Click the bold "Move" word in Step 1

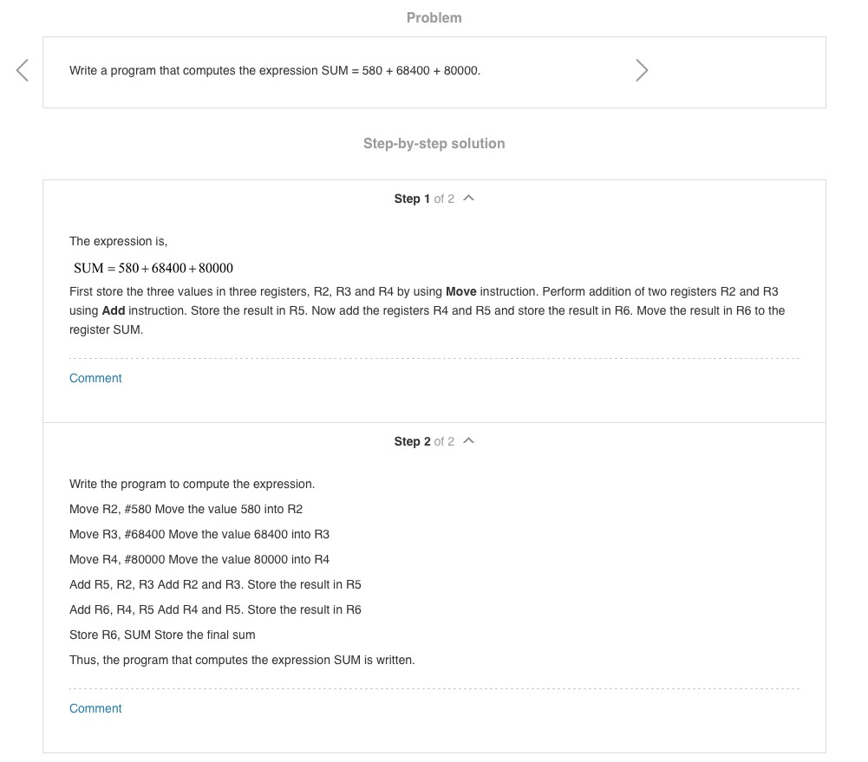[461, 291]
